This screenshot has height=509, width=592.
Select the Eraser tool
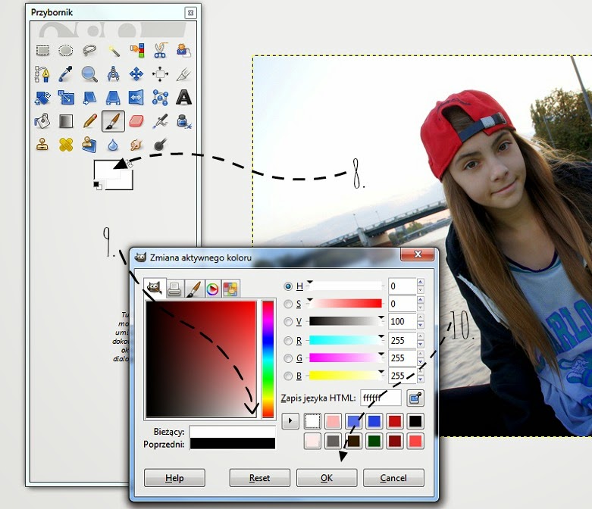(x=136, y=121)
